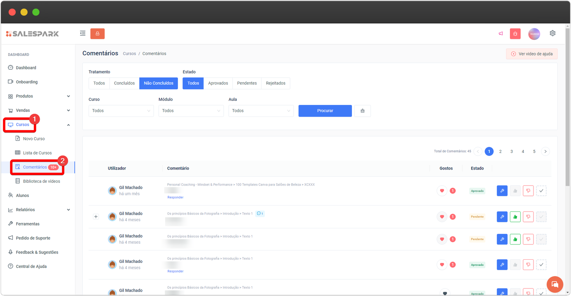The width and height of the screenshot is (571, 296).
Task: Go to page 3 of comments
Action: pos(511,151)
